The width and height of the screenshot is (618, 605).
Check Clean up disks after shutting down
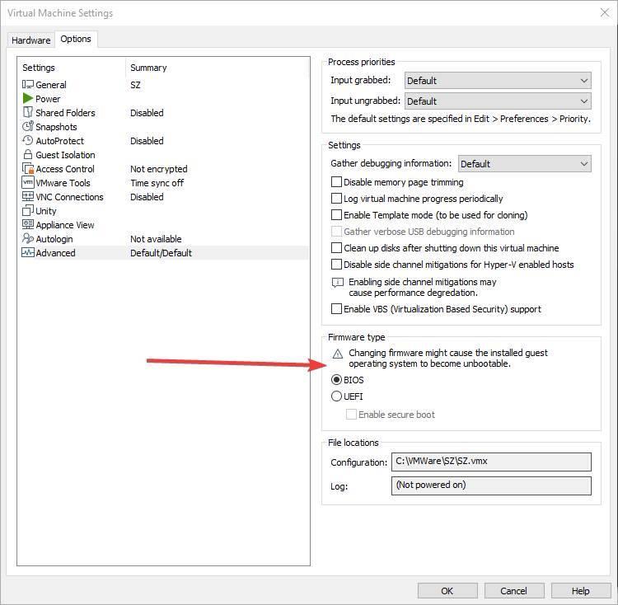tap(336, 248)
